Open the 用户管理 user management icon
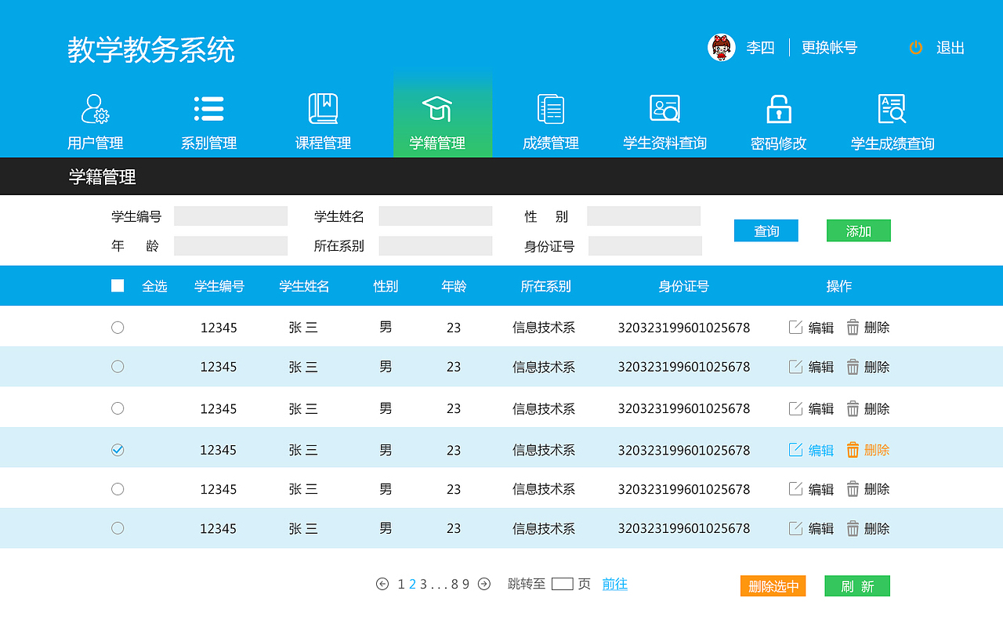 93,108
